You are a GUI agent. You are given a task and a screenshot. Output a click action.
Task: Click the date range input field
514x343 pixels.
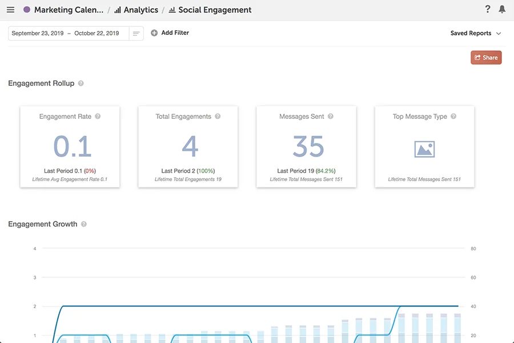(69, 33)
